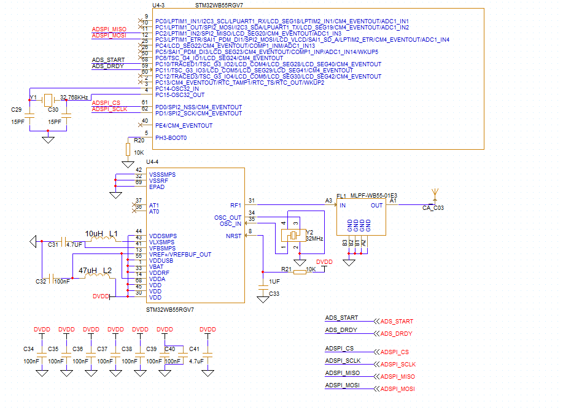This screenshot has width=563, height=410.
Task: Click the ground arrow left of C31
Action: pyautogui.click(x=33, y=241)
